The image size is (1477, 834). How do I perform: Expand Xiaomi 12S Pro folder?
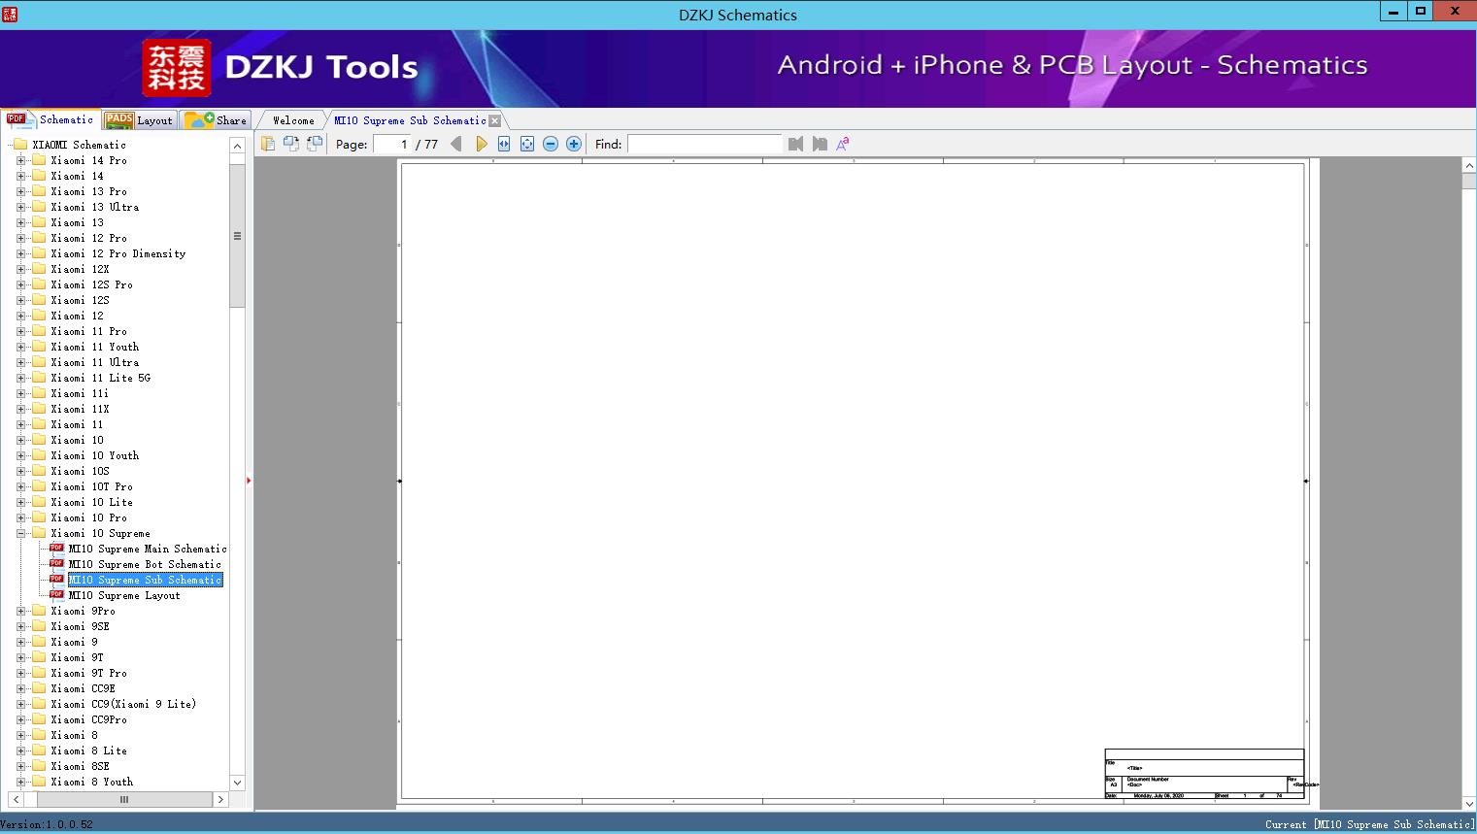pyautogui.click(x=20, y=284)
